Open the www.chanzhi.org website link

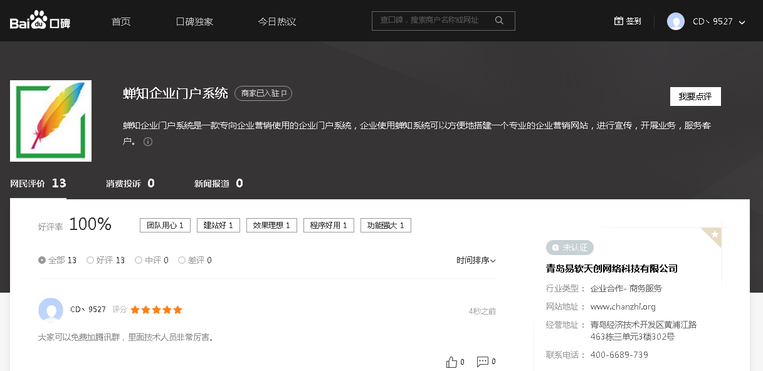tap(623, 306)
